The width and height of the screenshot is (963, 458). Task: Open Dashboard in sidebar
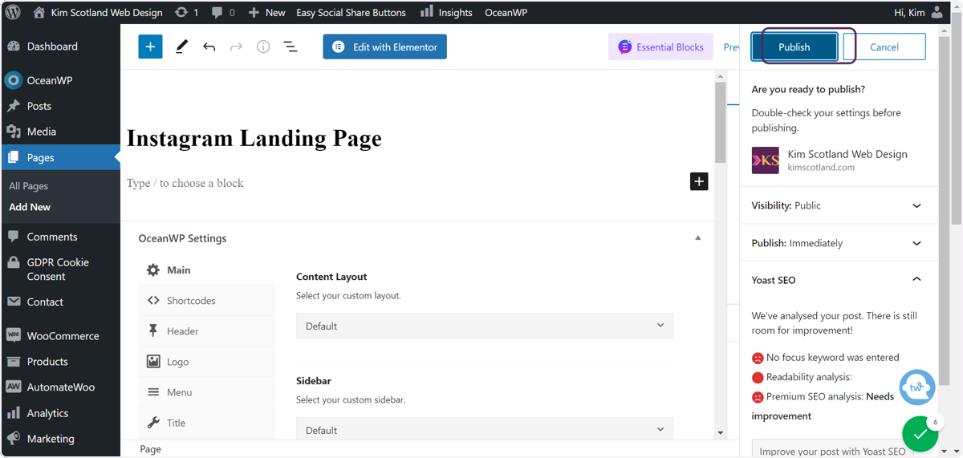60,47
